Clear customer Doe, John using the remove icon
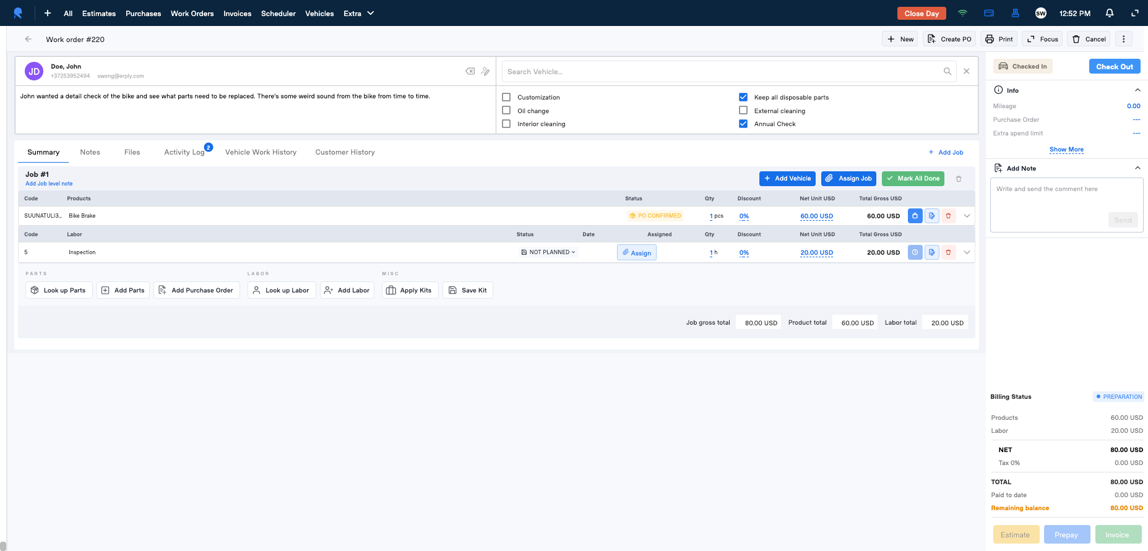 click(470, 71)
